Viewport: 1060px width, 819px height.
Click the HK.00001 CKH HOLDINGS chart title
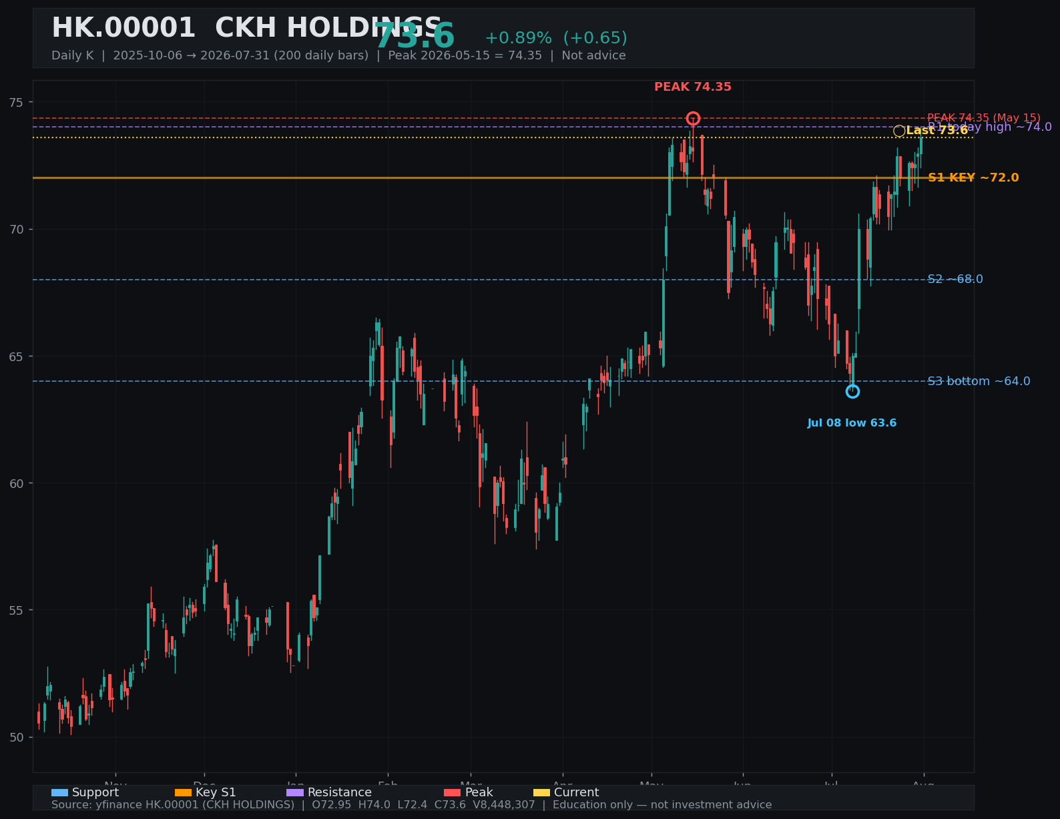247,28
